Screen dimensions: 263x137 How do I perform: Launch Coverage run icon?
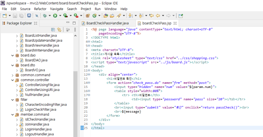click(65, 16)
